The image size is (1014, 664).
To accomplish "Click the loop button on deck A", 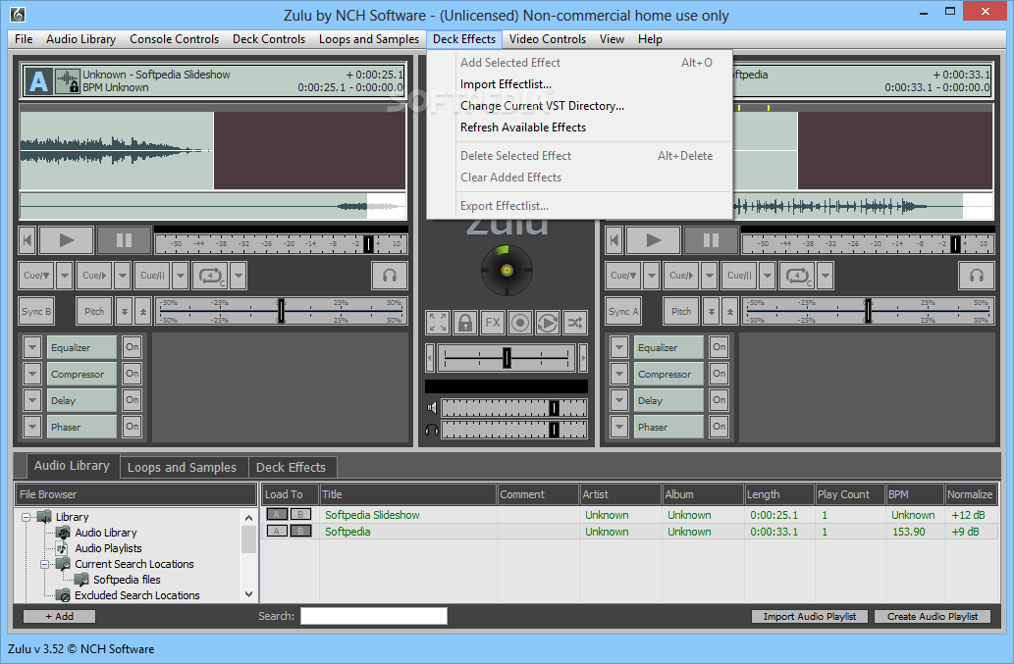I will coord(210,276).
